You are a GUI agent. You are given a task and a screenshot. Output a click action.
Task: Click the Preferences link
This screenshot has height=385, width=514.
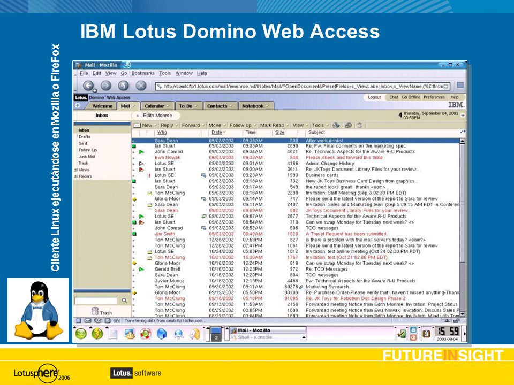(x=434, y=97)
